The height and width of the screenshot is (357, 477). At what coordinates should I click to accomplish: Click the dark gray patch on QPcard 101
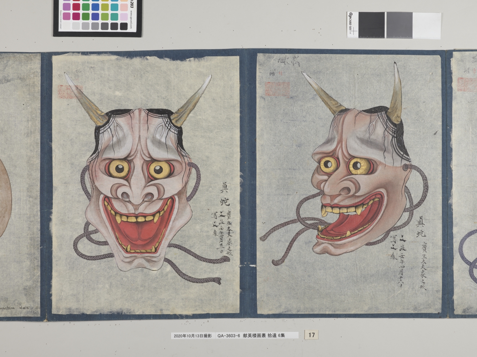tap(372, 25)
